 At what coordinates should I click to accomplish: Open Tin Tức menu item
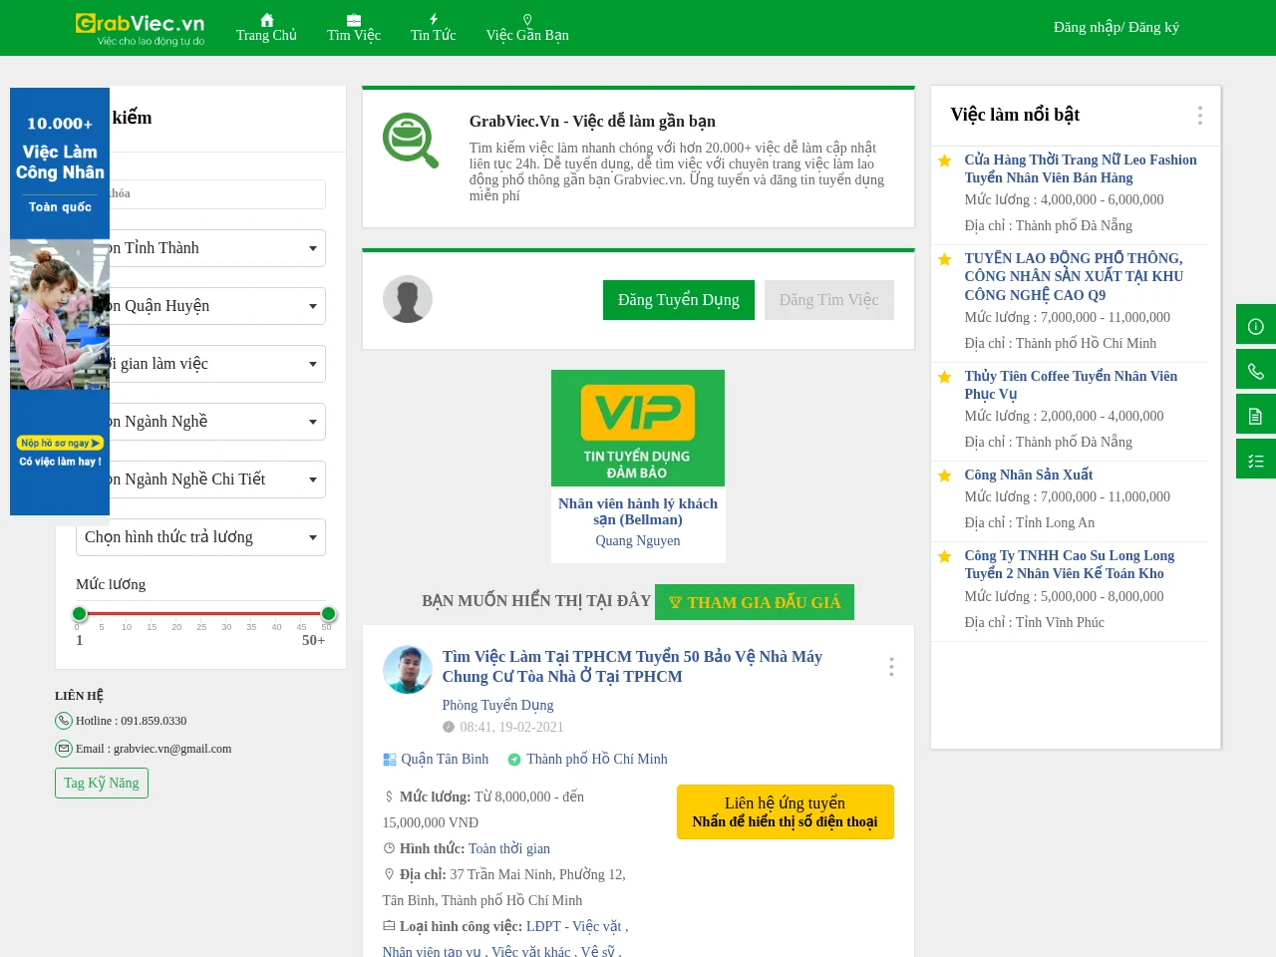click(x=433, y=28)
